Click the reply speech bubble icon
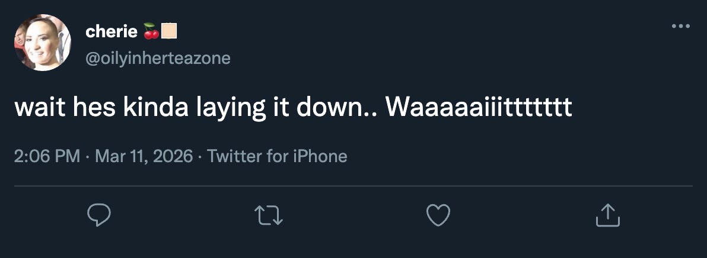707x258 pixels. tap(99, 215)
